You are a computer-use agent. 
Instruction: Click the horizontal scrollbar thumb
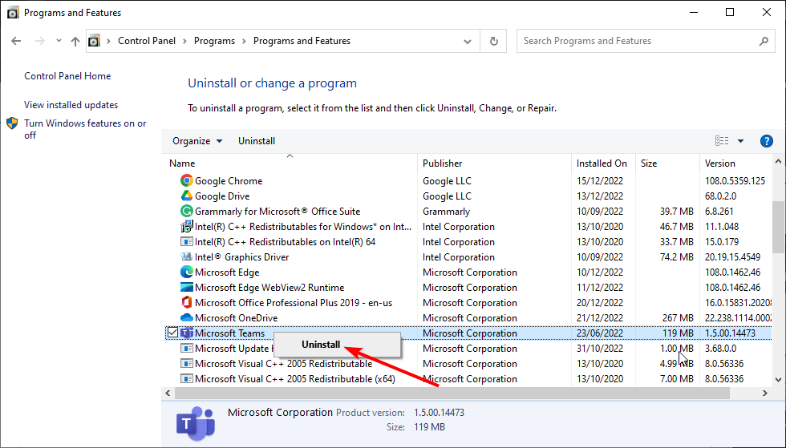coord(452,394)
